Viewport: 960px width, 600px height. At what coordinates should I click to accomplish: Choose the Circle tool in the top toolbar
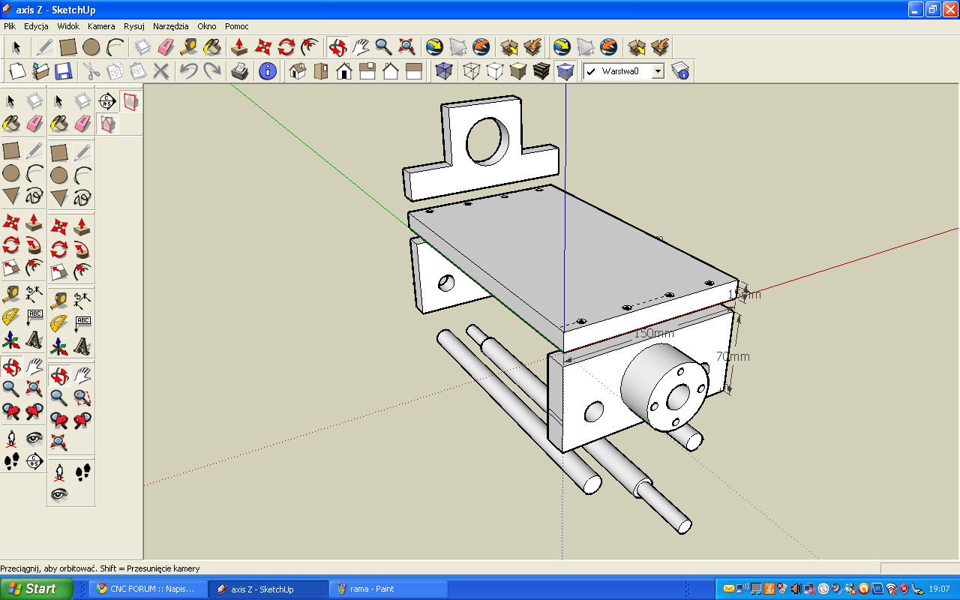pyautogui.click(x=91, y=47)
